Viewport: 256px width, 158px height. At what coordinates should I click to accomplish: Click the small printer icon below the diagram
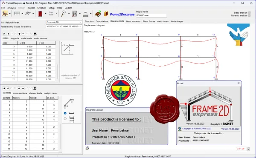[87, 148]
